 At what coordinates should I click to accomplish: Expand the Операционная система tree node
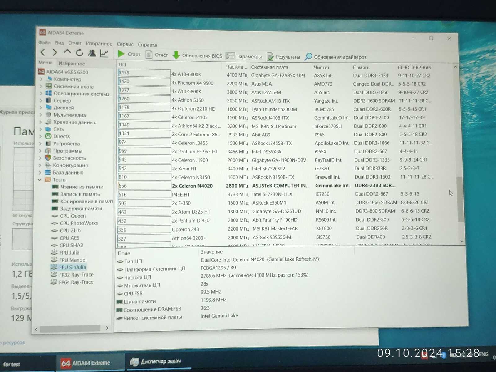click(x=41, y=93)
